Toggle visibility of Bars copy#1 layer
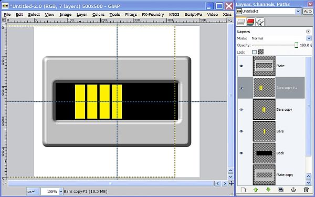The image size is (315, 197). click(x=241, y=88)
